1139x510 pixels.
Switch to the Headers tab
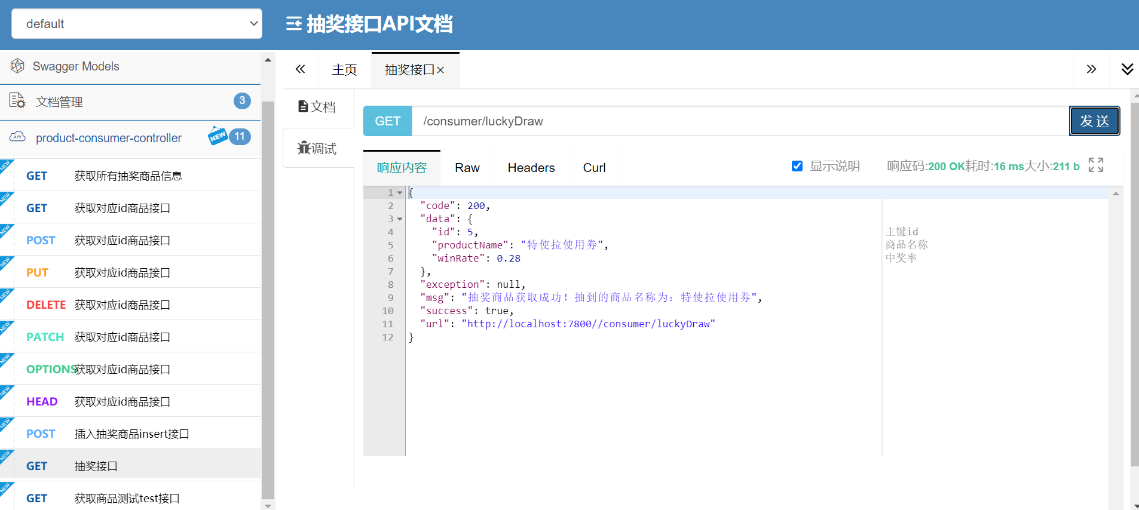(531, 168)
